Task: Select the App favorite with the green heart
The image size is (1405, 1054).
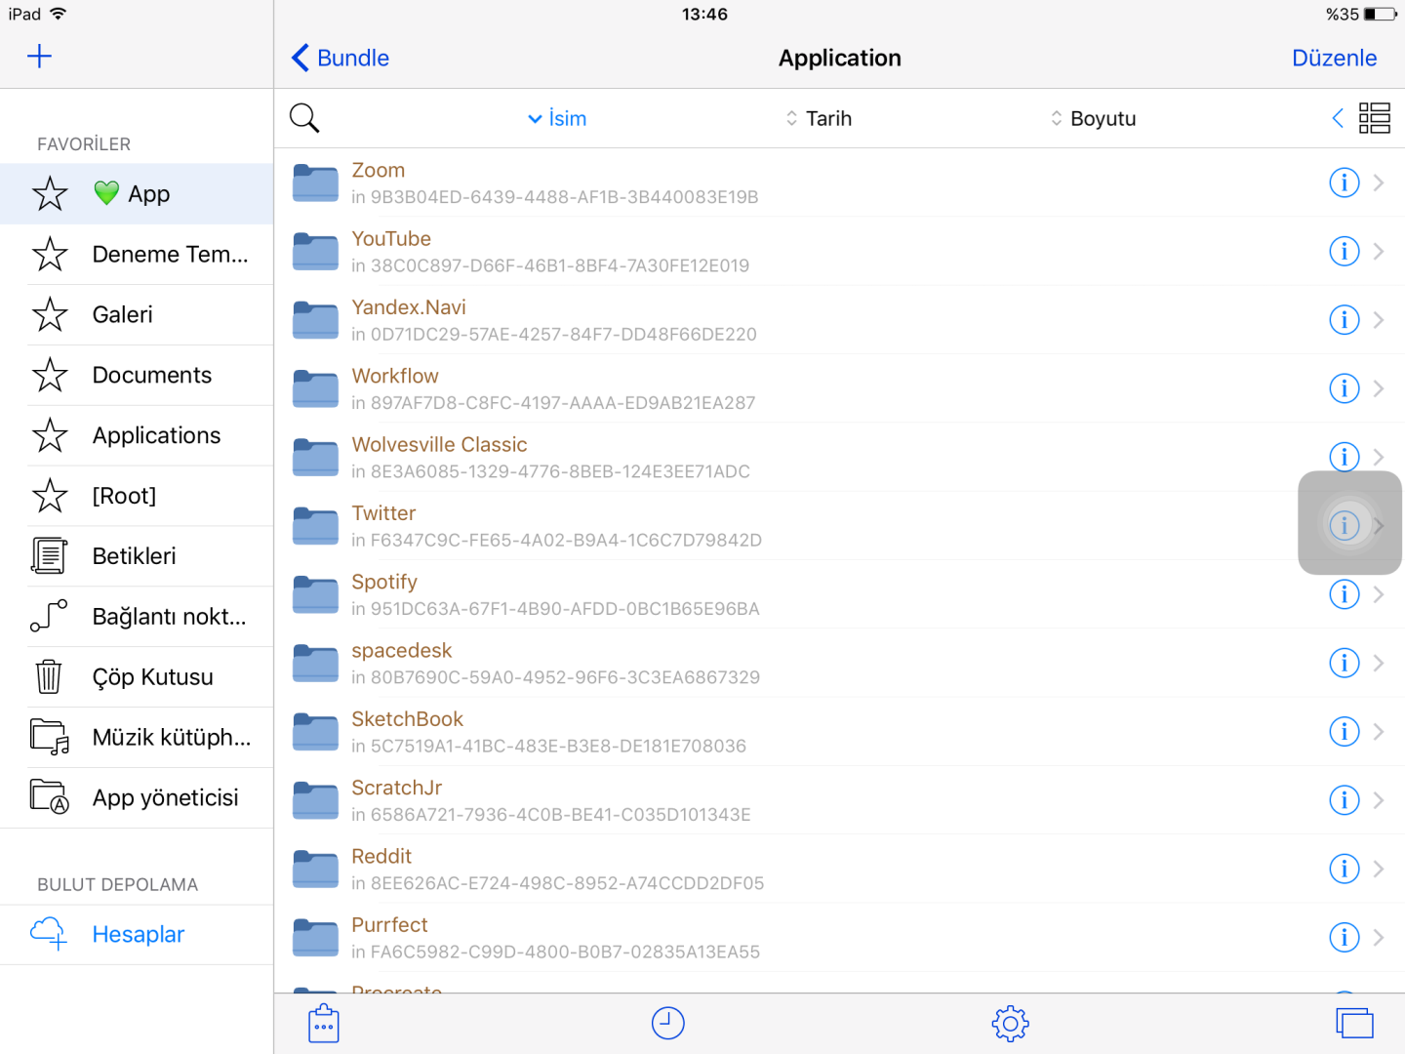Action: click(137, 194)
